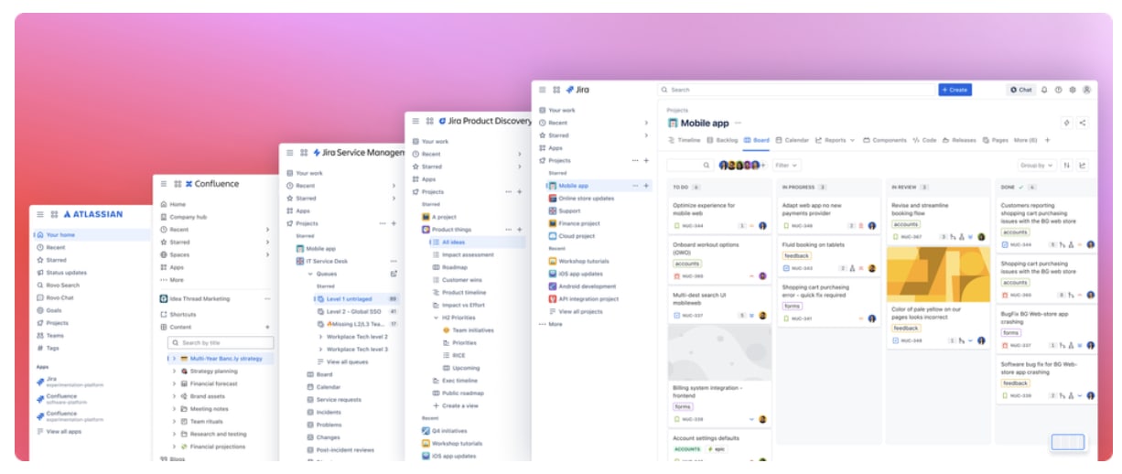Open Company hub in Confluence sidebar
The height and width of the screenshot is (474, 1122).
[182, 217]
